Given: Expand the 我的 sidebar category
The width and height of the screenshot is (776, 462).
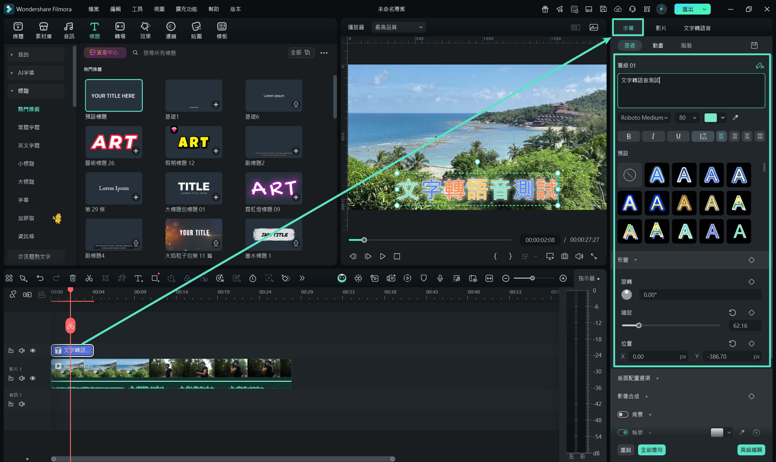Looking at the screenshot, I should [x=36, y=55].
